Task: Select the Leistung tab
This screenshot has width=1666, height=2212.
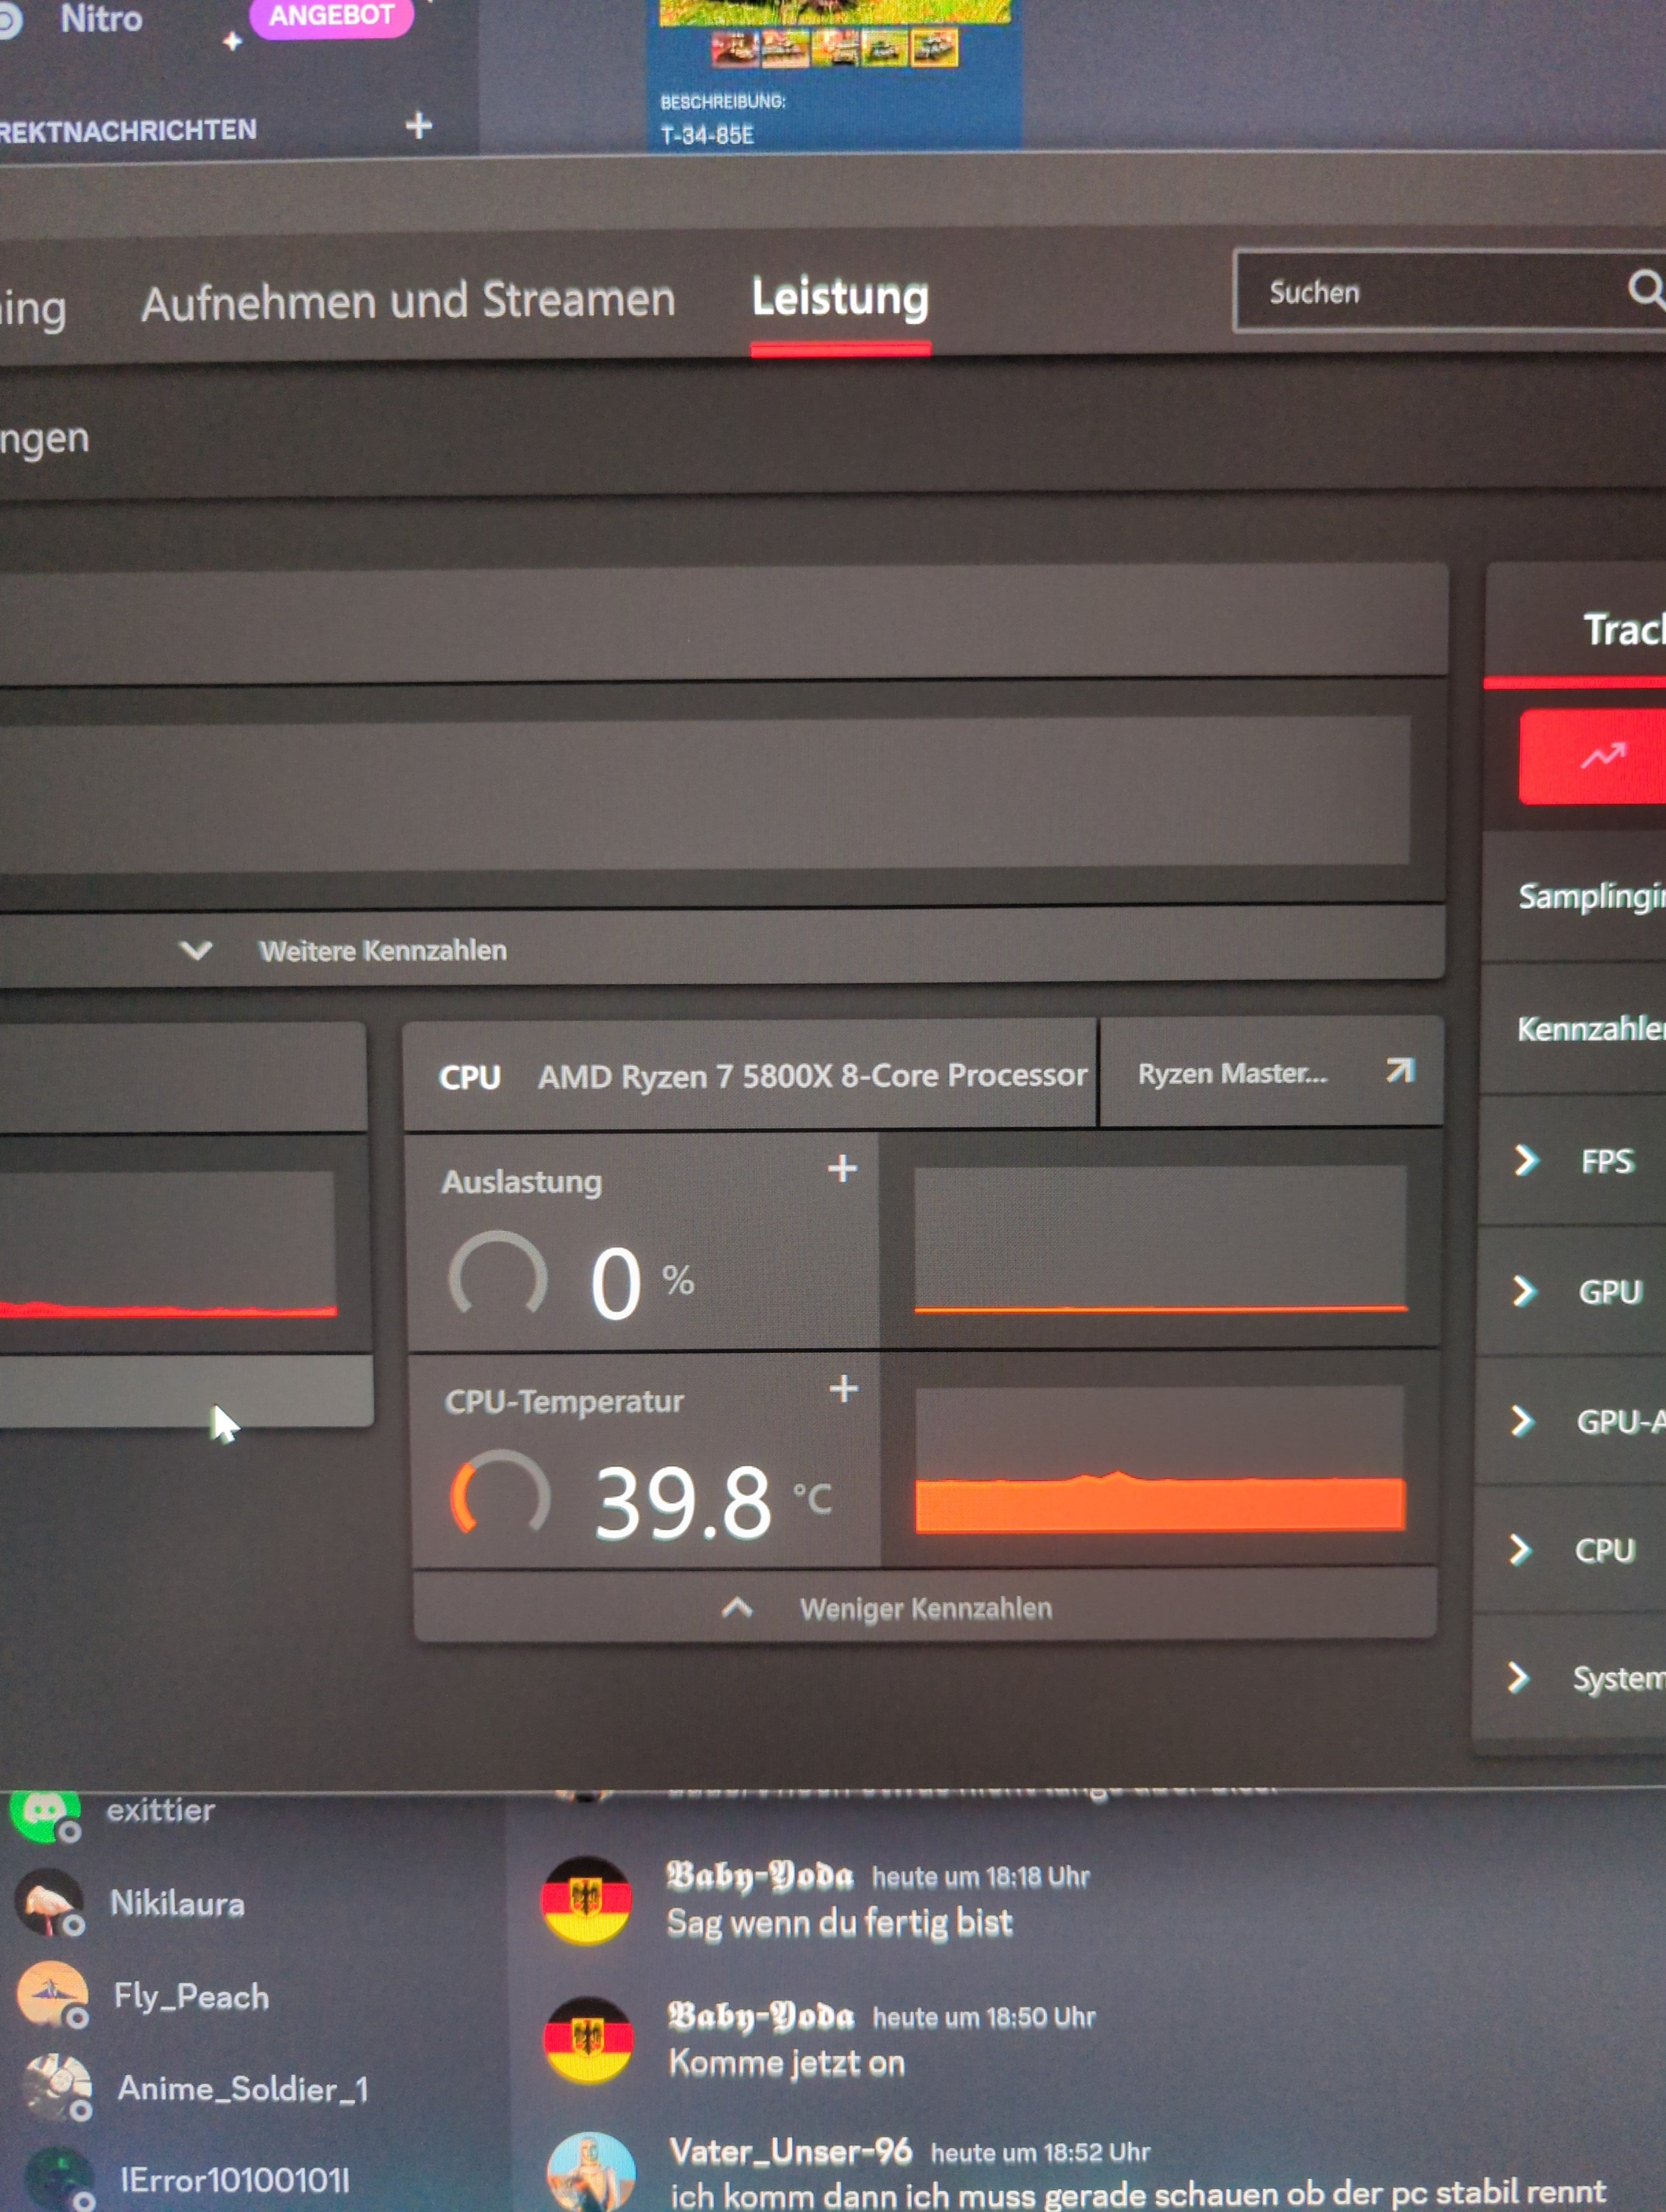Action: [x=840, y=299]
